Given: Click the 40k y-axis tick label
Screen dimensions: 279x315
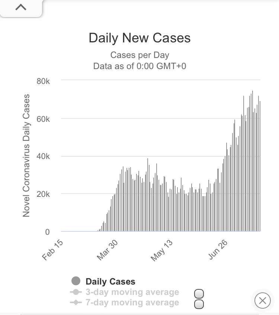Looking at the screenshot, I should pos(43,156).
